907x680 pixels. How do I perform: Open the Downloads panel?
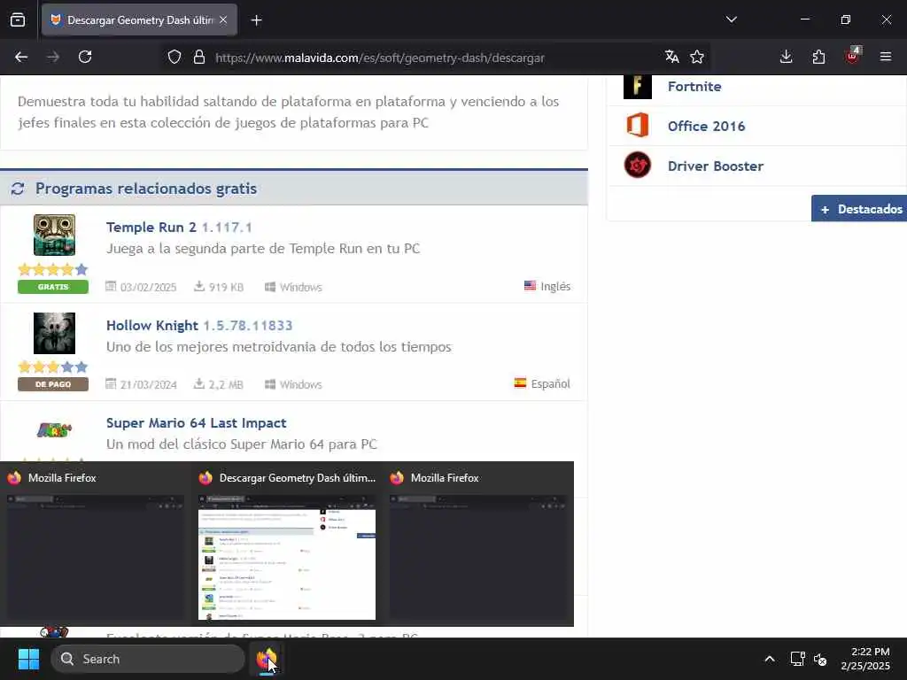(786, 57)
